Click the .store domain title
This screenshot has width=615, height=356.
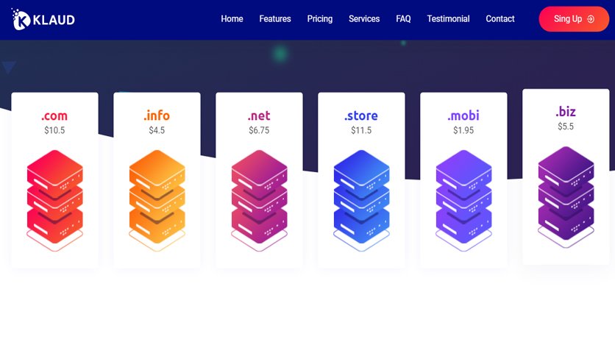[361, 115]
